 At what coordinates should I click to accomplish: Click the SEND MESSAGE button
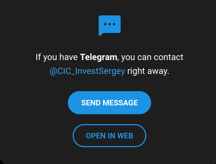pos(110,103)
